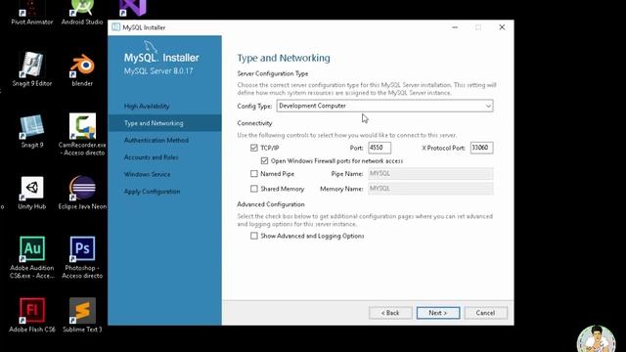Click the Back button

pos(390,313)
